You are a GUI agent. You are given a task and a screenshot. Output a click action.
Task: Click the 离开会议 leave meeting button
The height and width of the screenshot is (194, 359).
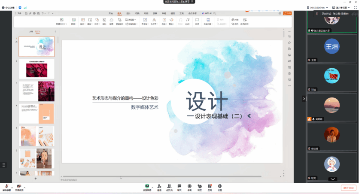coord(348,188)
